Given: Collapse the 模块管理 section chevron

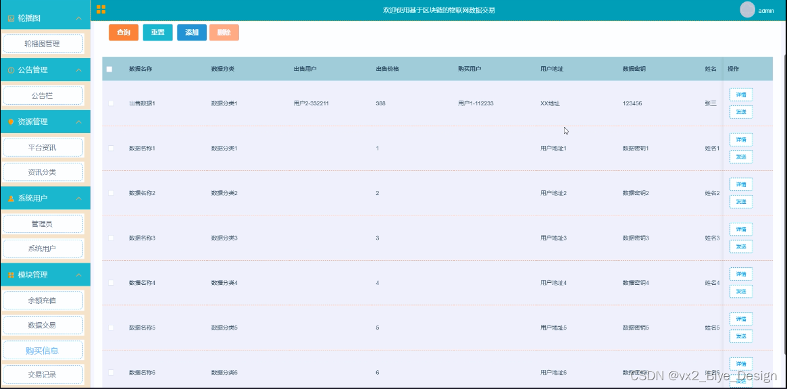Looking at the screenshot, I should (79, 275).
